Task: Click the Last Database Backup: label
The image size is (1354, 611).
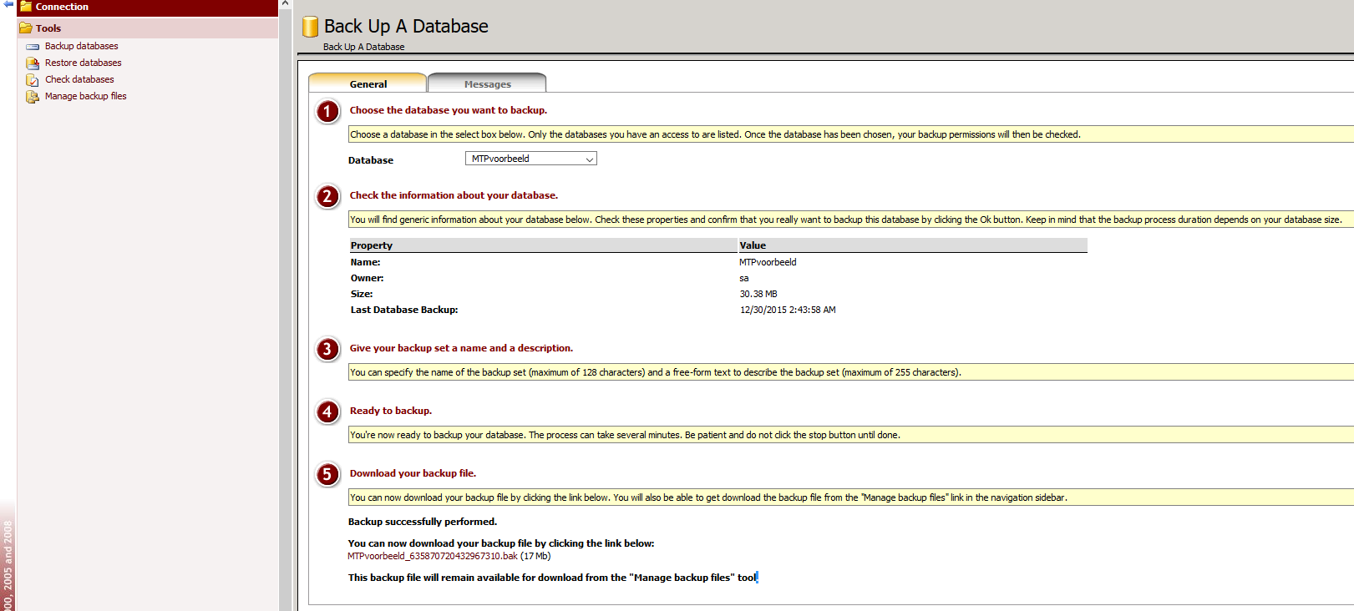Action: (404, 310)
